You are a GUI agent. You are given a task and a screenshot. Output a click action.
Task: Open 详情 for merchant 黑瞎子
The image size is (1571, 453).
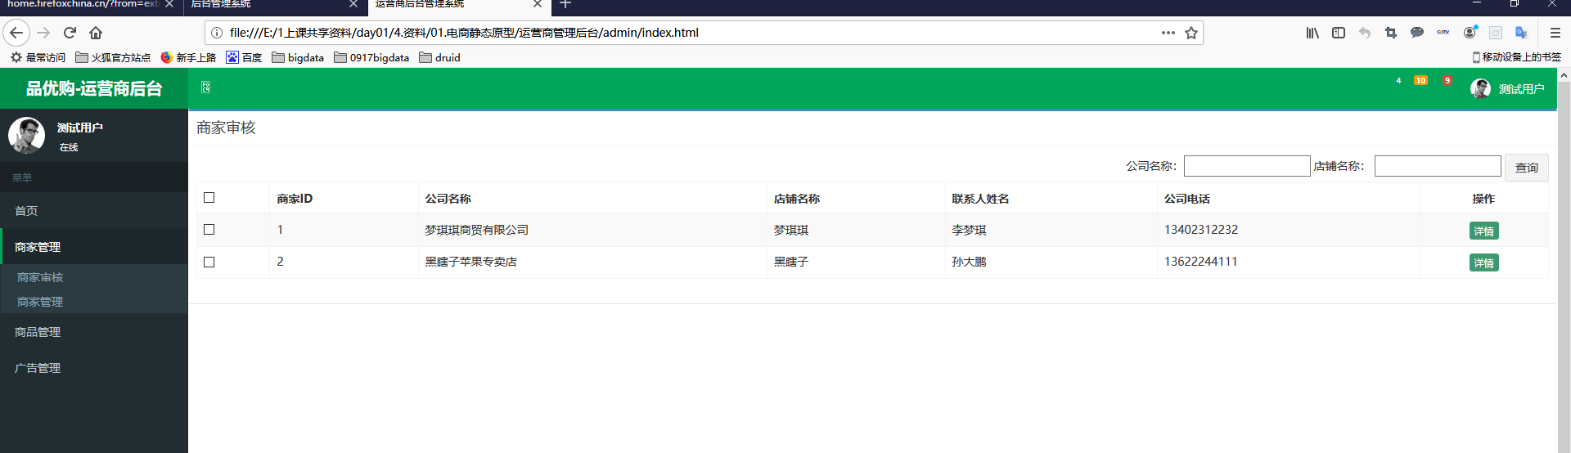click(1483, 262)
